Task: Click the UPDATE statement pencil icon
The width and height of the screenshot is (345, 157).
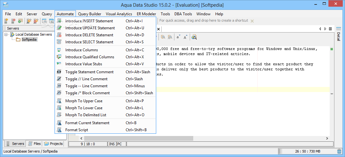Action: (x=59, y=28)
